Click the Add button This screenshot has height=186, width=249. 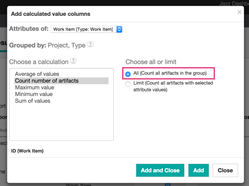coord(199,170)
